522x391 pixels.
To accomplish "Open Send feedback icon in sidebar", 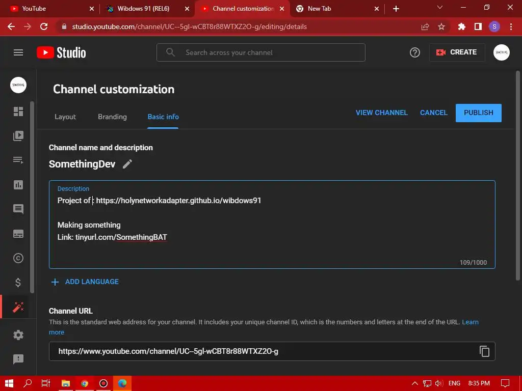I will 18,359.
